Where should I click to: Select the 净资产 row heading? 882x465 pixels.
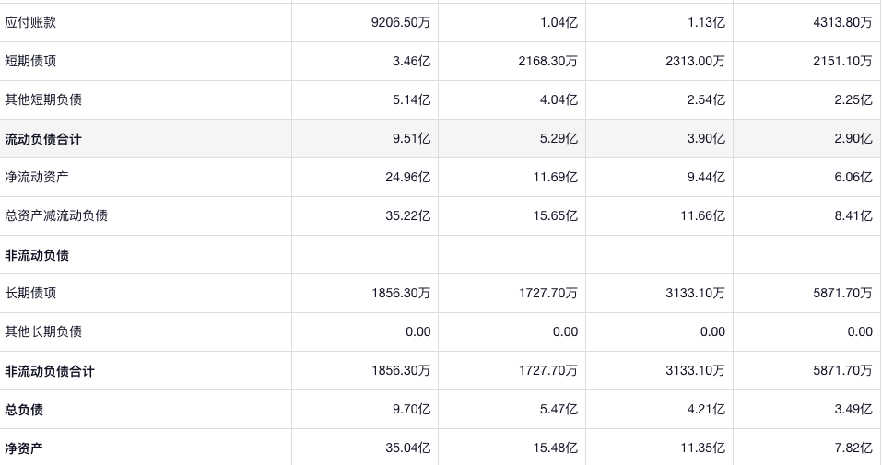coord(24,448)
